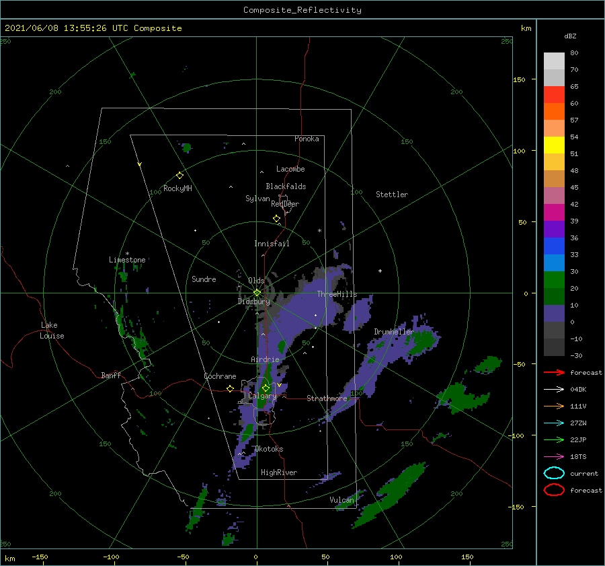Click the Calgary city label
605x566 pixels.
[262, 396]
